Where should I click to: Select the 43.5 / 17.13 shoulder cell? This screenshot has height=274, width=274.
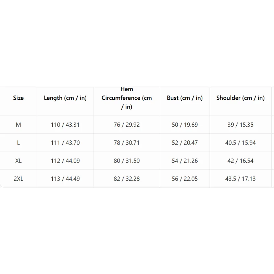[240, 179]
